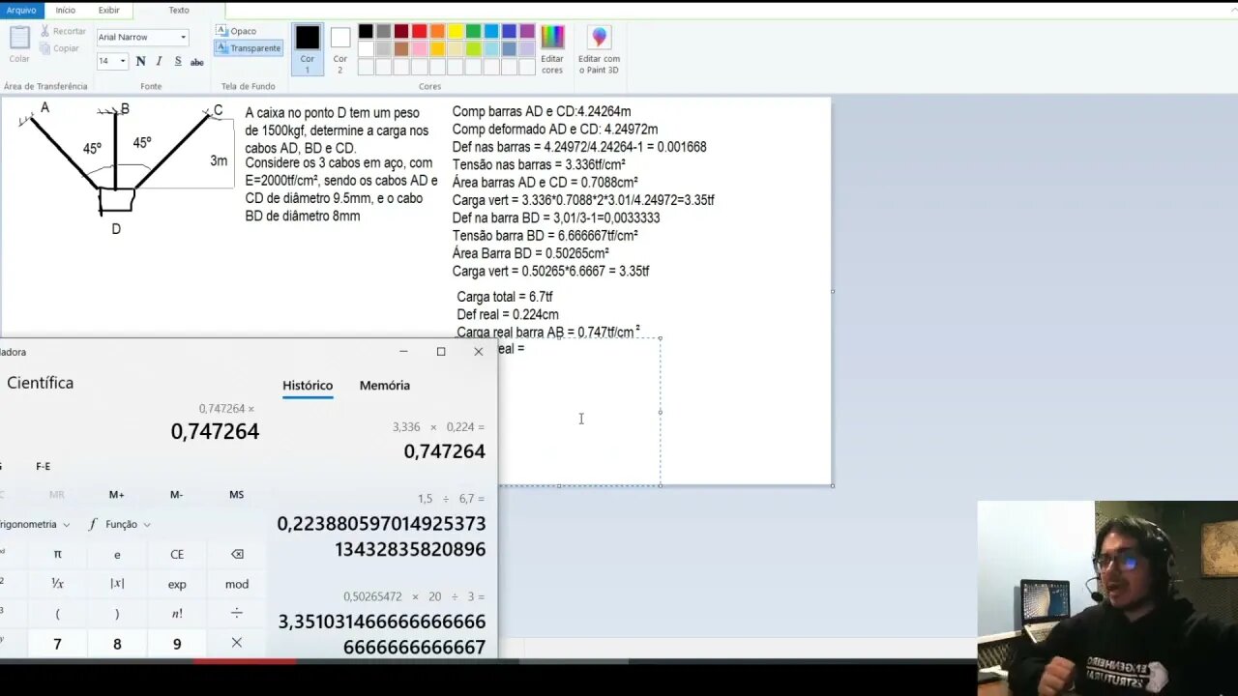Pick the yellow color swatch
Image resolution: width=1238 pixels, height=696 pixels.
[456, 31]
